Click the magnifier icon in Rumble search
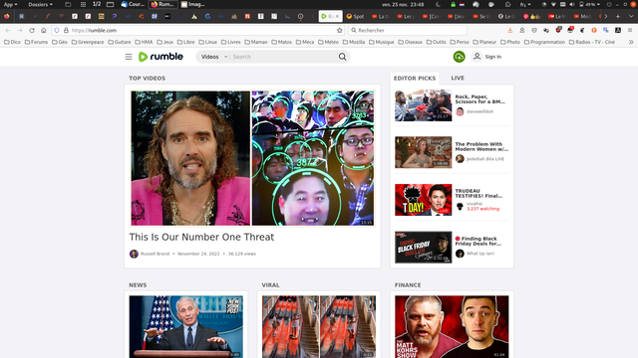This screenshot has height=358, width=638. pos(343,57)
